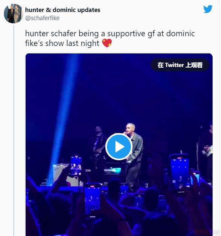Click the vertical thread line under avatar
This screenshot has width=221, height=236.
14,129
